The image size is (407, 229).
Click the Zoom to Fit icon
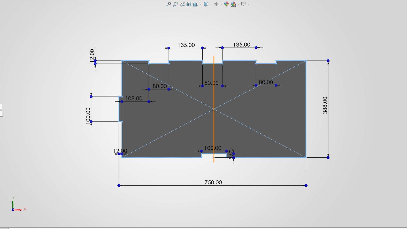coord(168,4)
